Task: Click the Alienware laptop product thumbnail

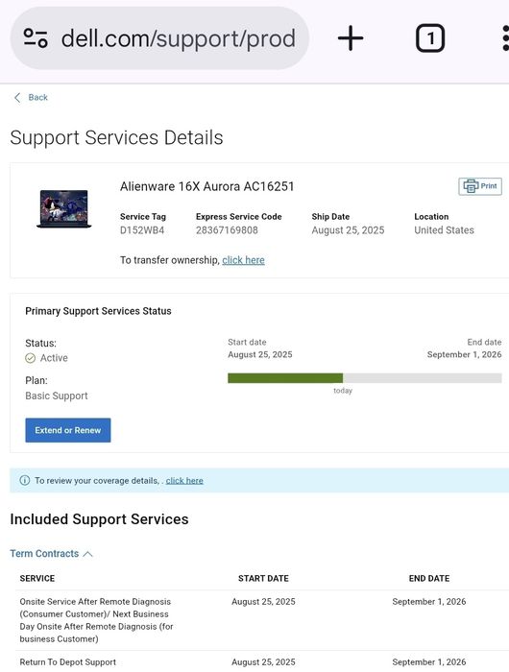Action: pyautogui.click(x=64, y=208)
